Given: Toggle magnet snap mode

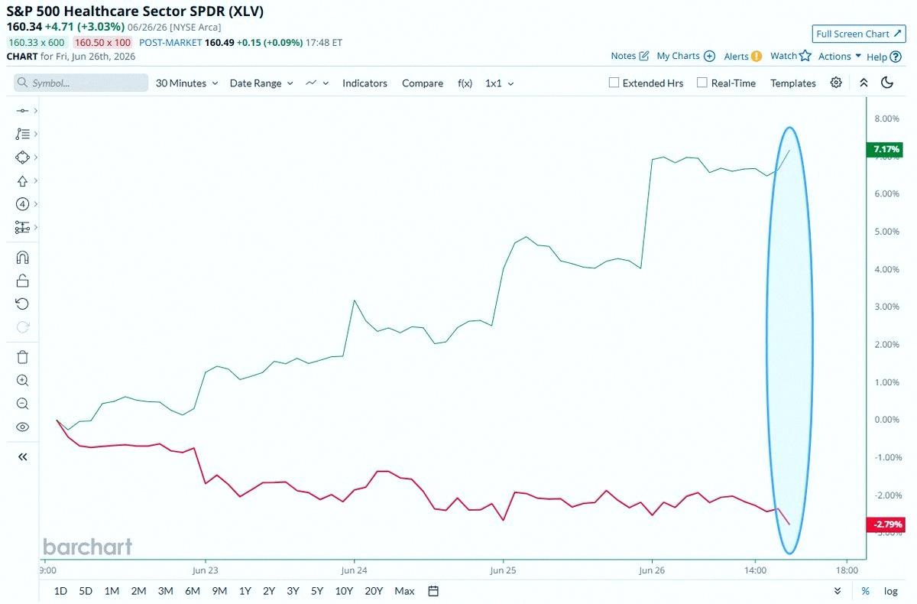Looking at the screenshot, I should click(22, 258).
